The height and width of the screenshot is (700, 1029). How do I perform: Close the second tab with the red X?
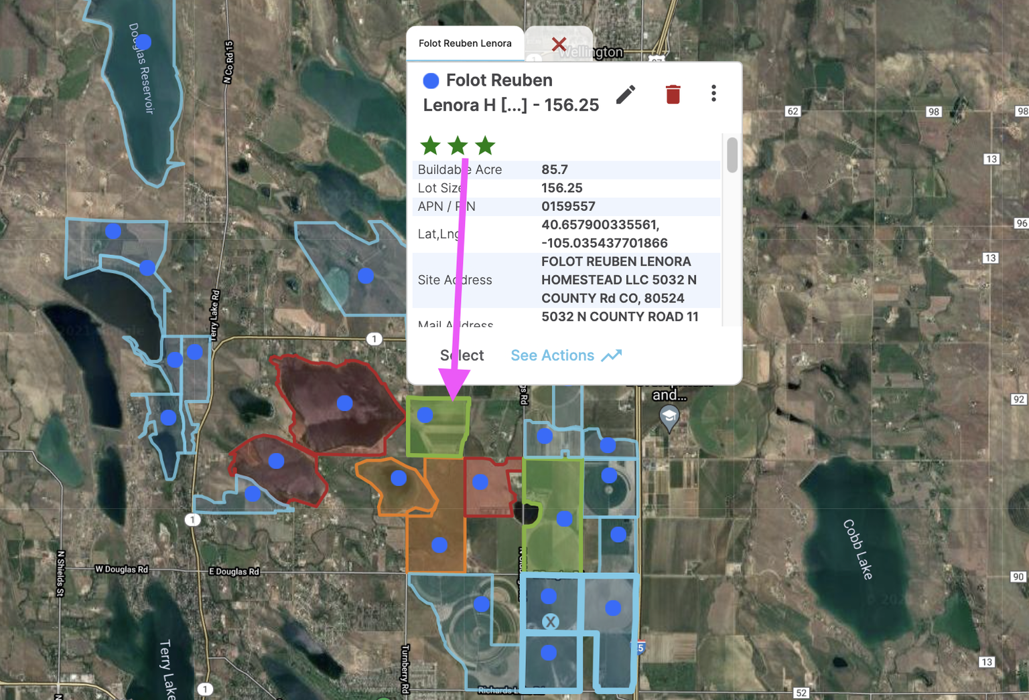tap(559, 44)
